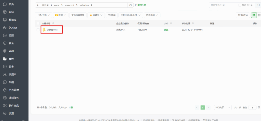Image resolution: width=261 pixels, height=121 pixels.
Task: Click the 文件内容搜索 button
Action: pos(78,15)
